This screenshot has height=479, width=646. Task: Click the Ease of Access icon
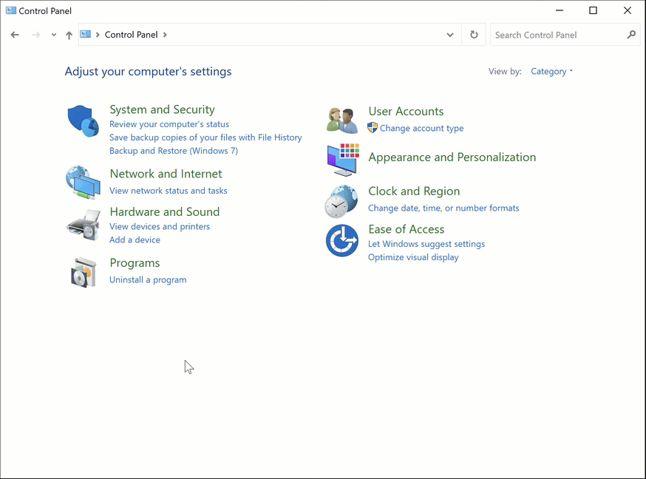coord(341,240)
